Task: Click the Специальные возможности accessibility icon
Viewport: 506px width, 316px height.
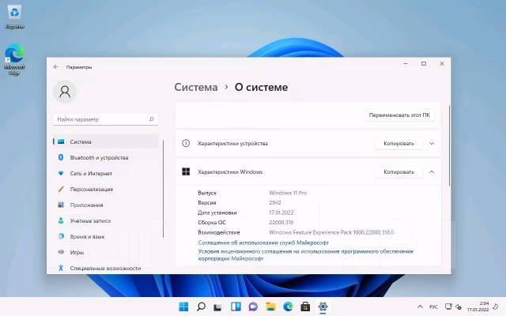Action: pyautogui.click(x=61, y=268)
